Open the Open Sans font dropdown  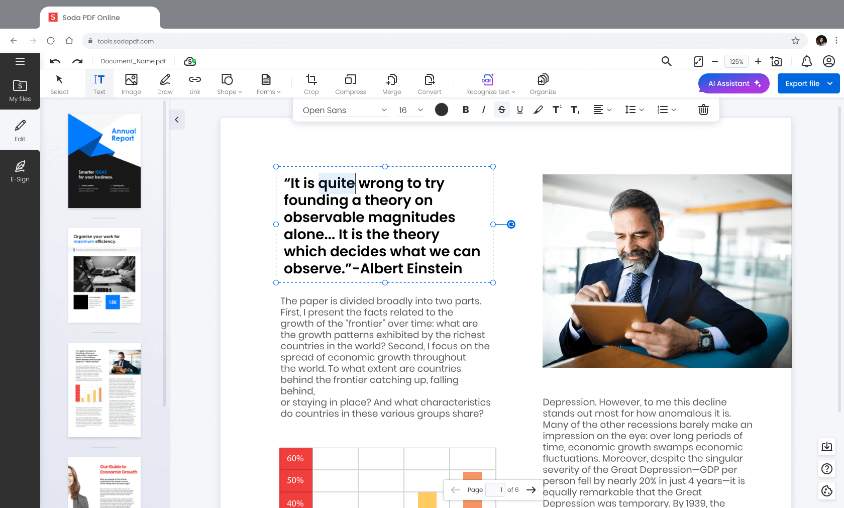(344, 110)
